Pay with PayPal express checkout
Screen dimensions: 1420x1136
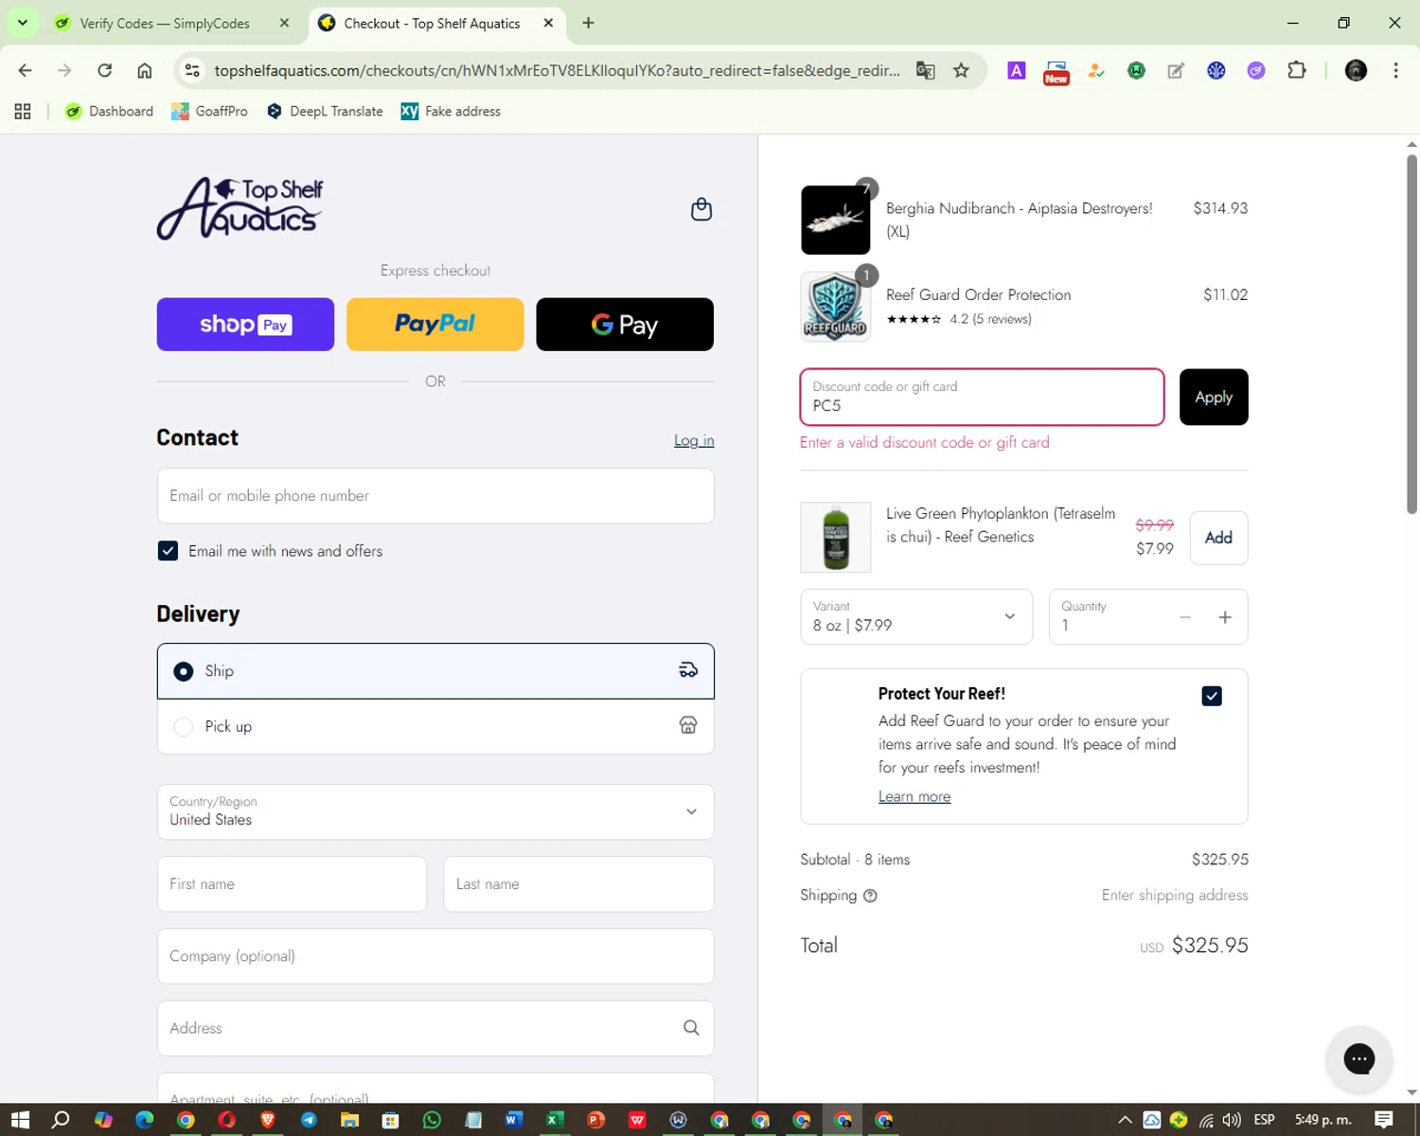[x=435, y=325]
